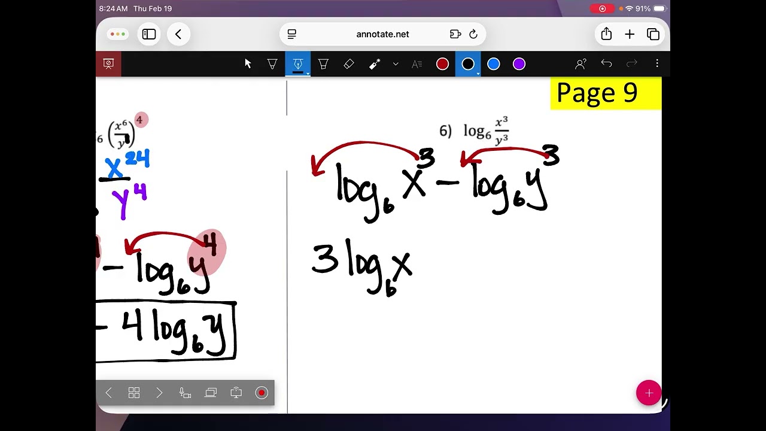Open a new Safari tab
The image size is (766, 431).
[x=630, y=34]
